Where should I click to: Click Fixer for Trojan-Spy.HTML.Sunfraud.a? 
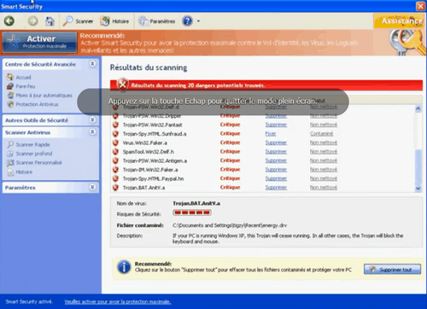[x=271, y=133]
